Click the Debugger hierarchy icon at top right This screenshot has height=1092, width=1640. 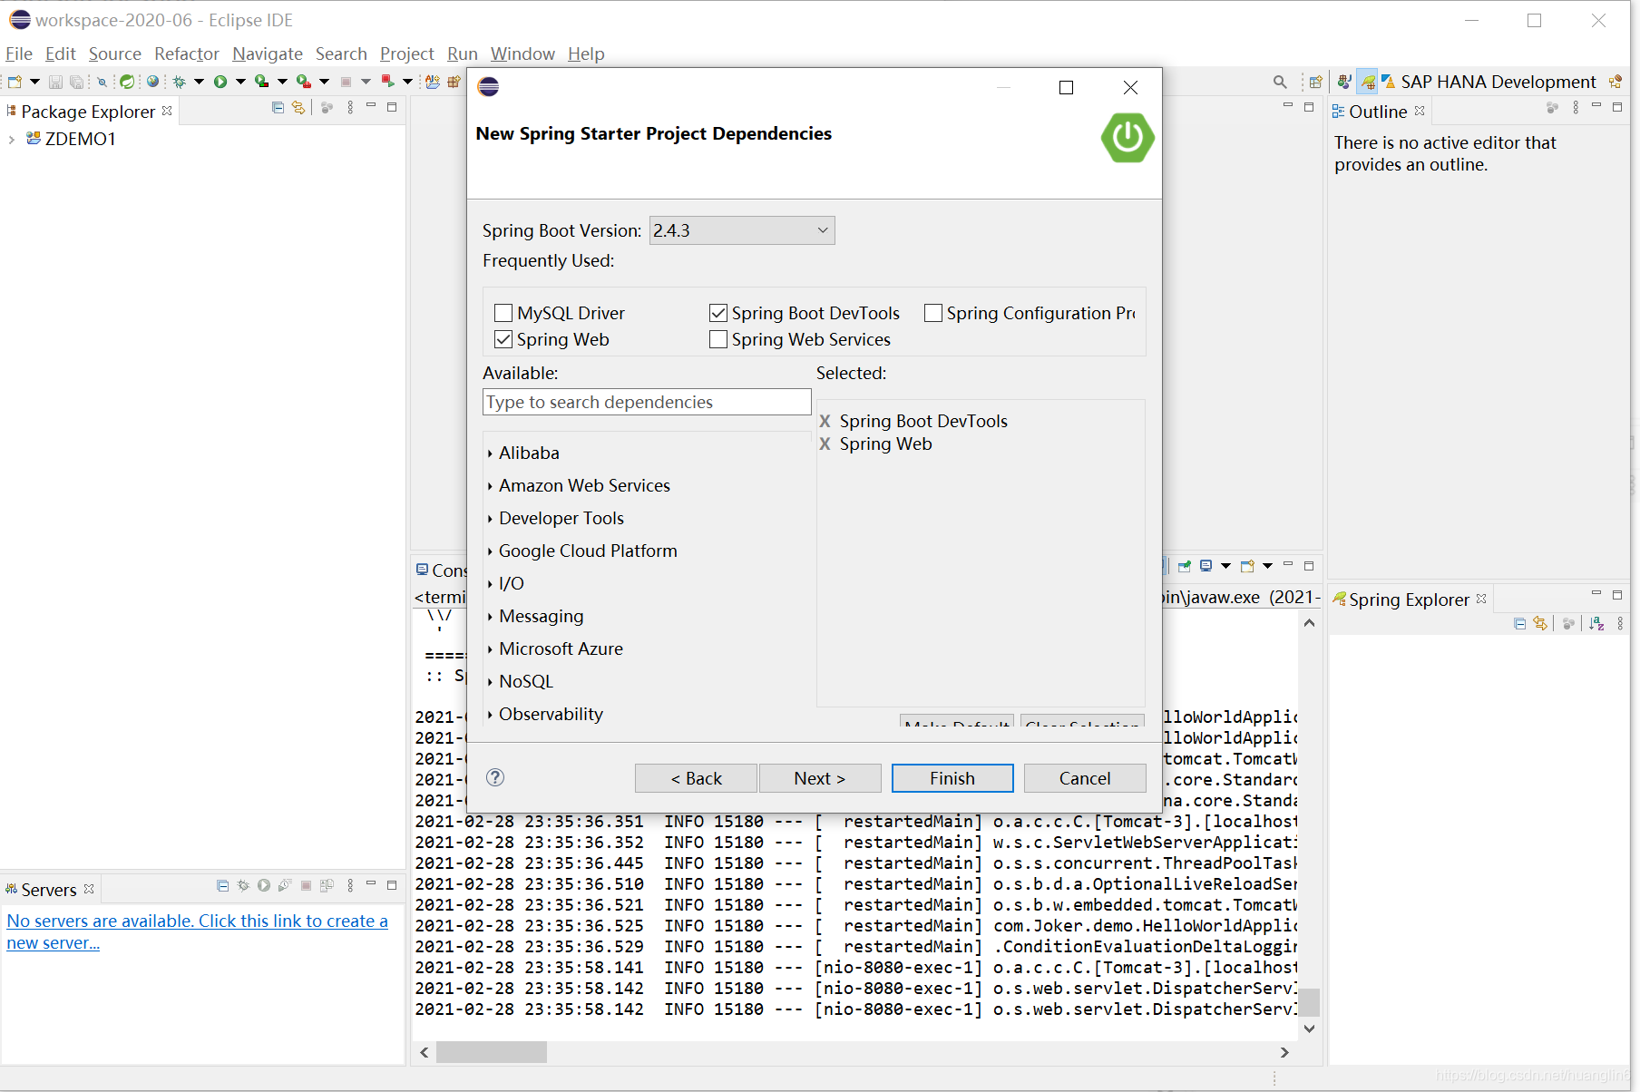click(1616, 82)
